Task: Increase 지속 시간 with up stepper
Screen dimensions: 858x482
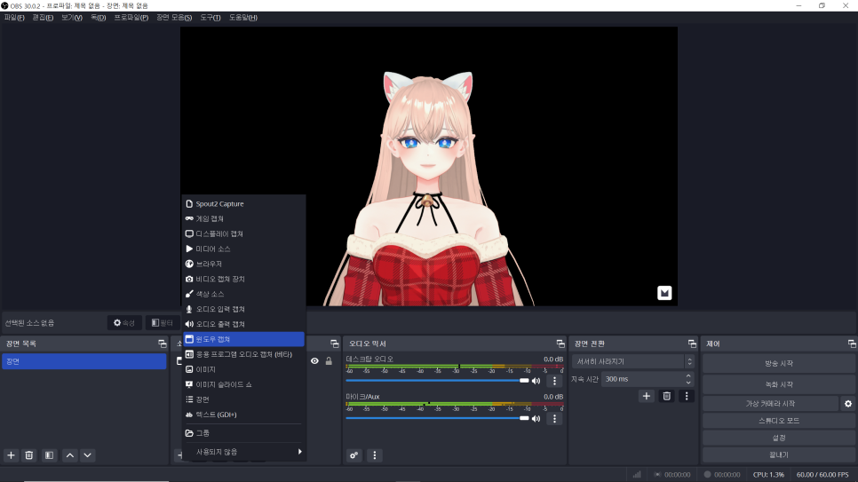Action: 688,375
